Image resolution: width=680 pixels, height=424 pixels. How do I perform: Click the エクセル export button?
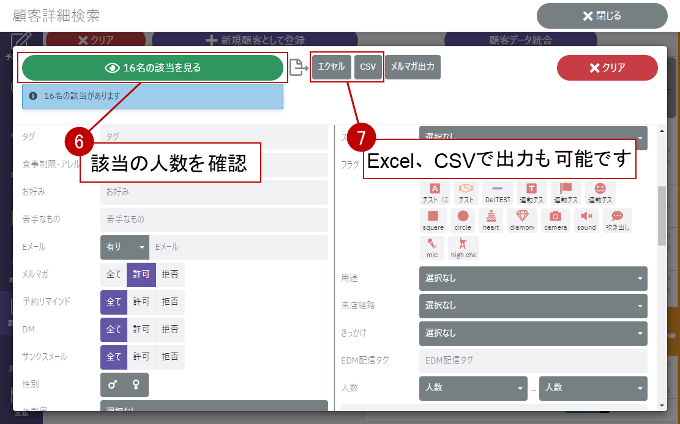331,67
